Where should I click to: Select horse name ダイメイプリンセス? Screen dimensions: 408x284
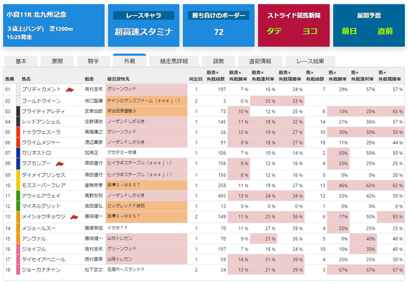(43, 175)
